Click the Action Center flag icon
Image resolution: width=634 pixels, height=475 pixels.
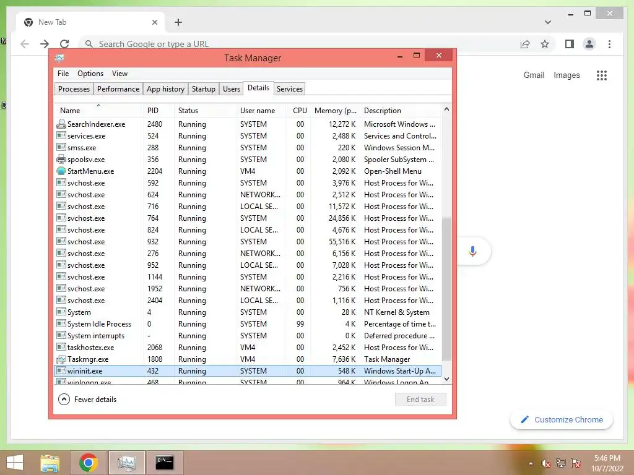576,463
